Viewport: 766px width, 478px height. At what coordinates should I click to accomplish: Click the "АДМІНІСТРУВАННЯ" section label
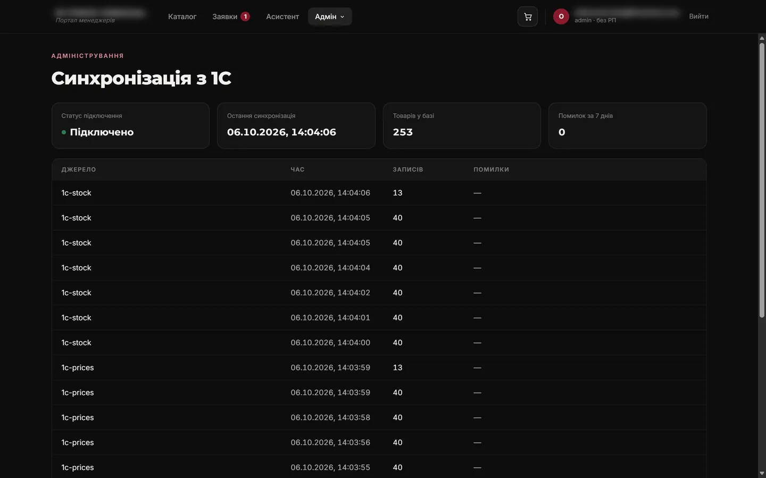(x=87, y=56)
